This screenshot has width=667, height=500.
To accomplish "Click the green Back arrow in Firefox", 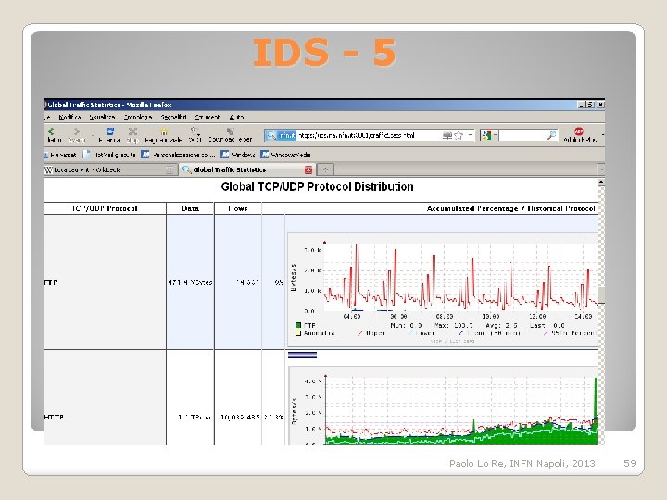I will (x=51, y=131).
